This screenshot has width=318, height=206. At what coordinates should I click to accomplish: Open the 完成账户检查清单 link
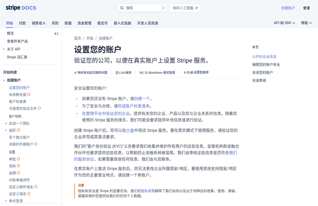[x=134, y=106]
